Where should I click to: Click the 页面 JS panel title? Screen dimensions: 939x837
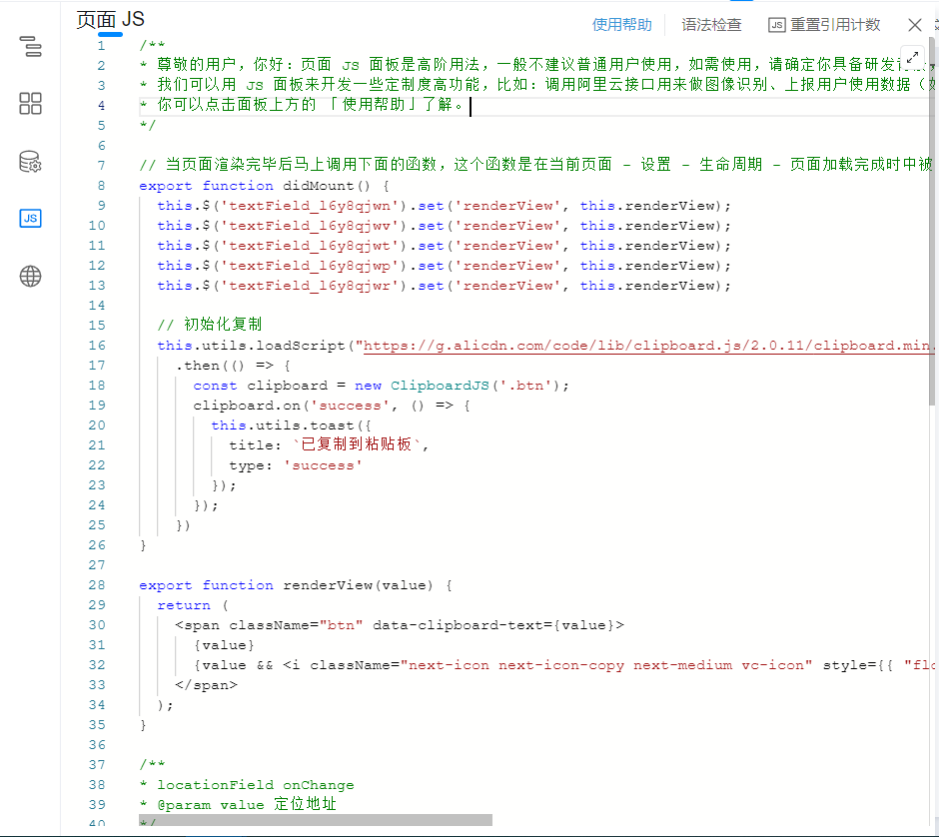coord(110,20)
